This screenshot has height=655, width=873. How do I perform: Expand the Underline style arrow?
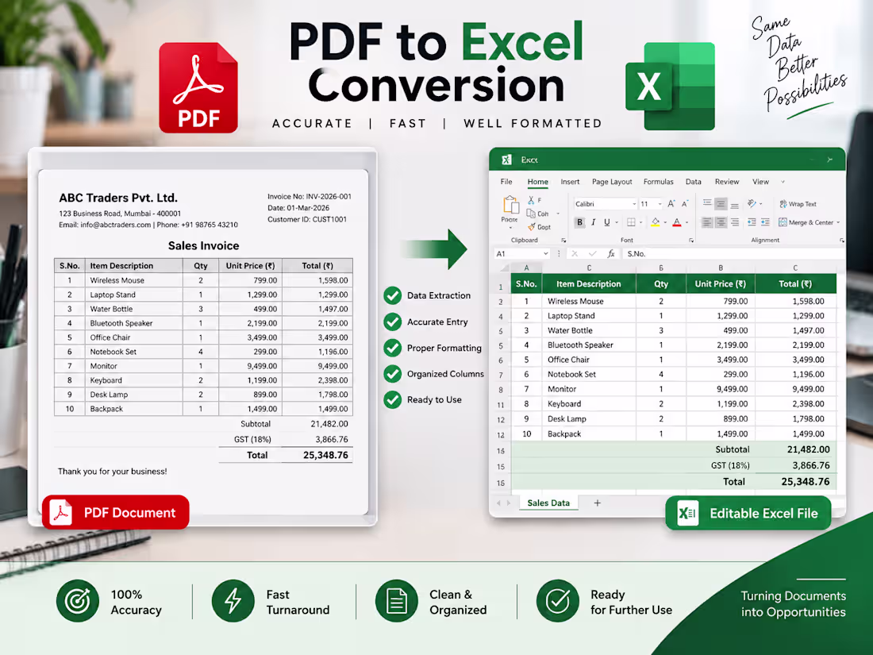tap(617, 222)
